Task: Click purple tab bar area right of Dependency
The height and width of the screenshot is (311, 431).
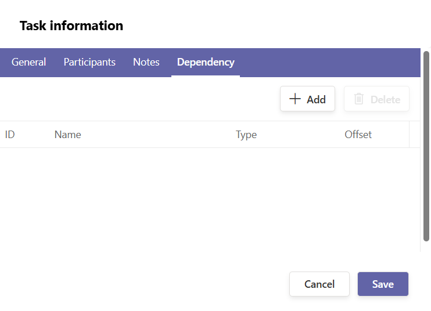Action: click(x=325, y=62)
